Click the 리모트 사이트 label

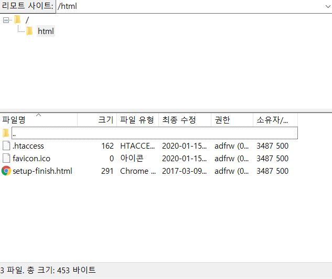pyautogui.click(x=27, y=6)
